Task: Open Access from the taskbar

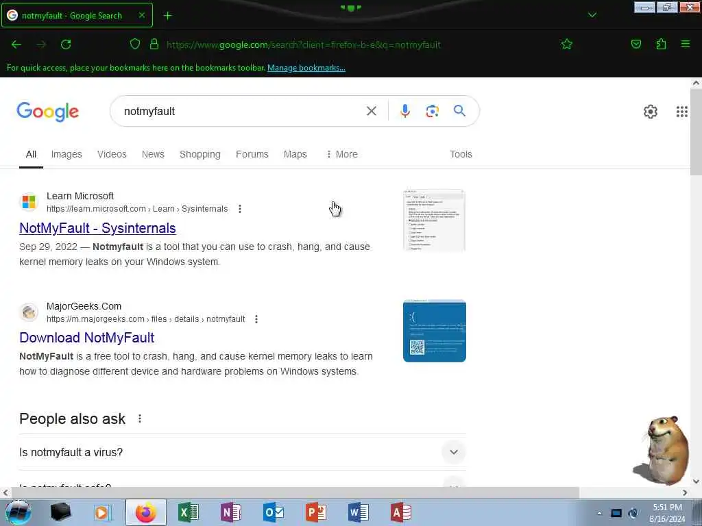Action: [x=400, y=512]
